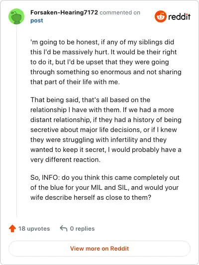This screenshot has height=265, width=199.
Task: Click the "18 upvotes" count label
Action: click(x=34, y=229)
